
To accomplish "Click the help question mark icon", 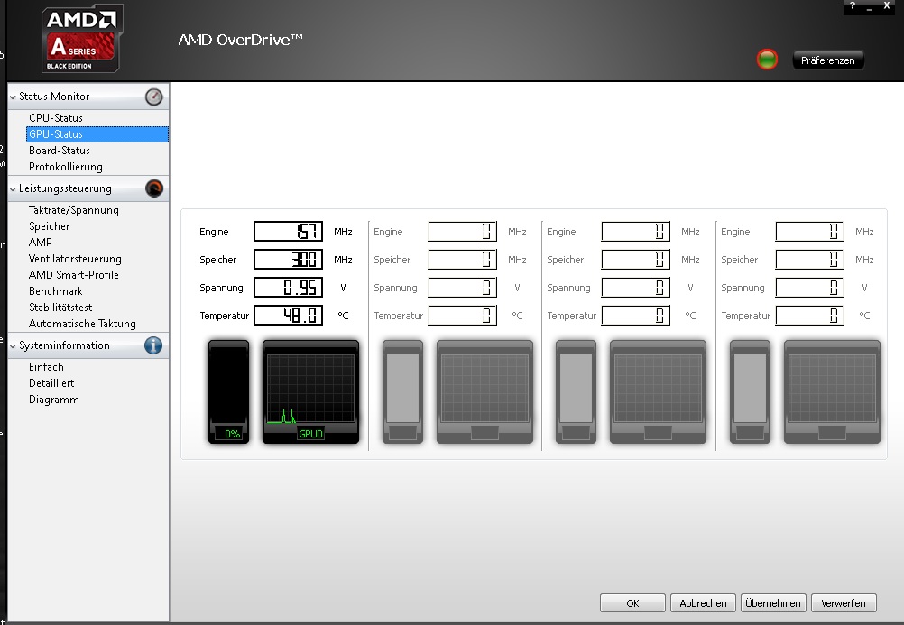I will point(853,5).
